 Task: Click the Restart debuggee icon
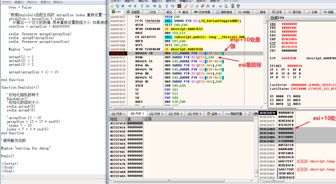click(x=117, y=6)
